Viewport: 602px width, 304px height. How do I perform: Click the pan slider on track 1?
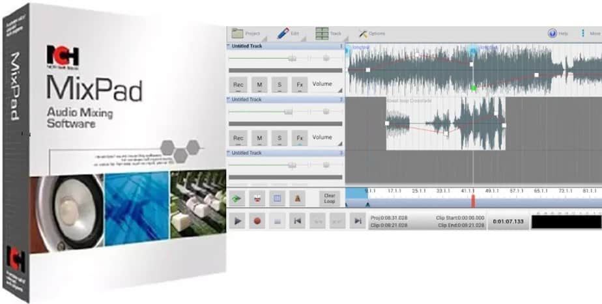[x=326, y=59]
